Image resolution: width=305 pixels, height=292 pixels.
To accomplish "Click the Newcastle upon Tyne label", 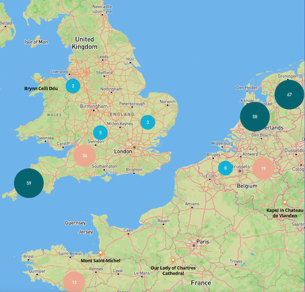I will click(x=102, y=9).
